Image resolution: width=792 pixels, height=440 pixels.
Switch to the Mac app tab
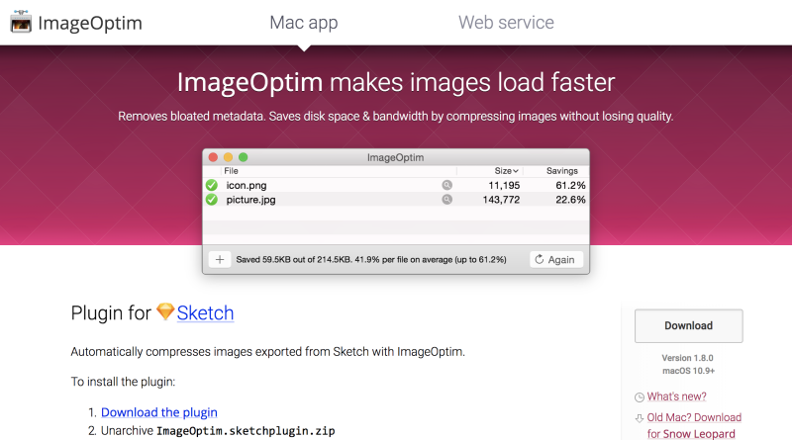[304, 23]
